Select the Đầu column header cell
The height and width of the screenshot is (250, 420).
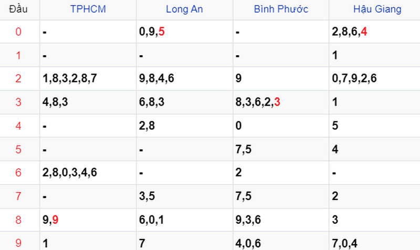click(18, 9)
